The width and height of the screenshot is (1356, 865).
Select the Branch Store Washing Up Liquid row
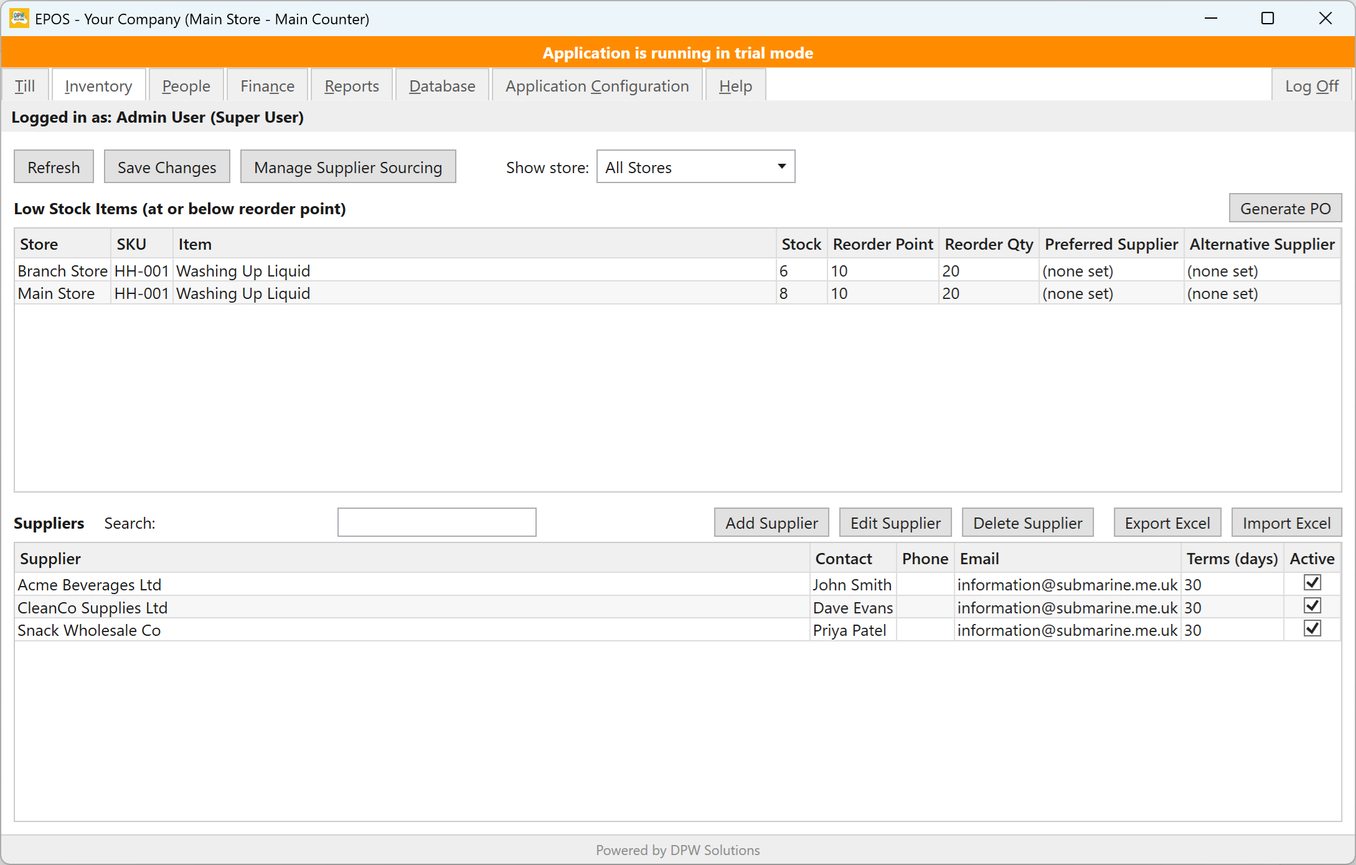(x=677, y=271)
